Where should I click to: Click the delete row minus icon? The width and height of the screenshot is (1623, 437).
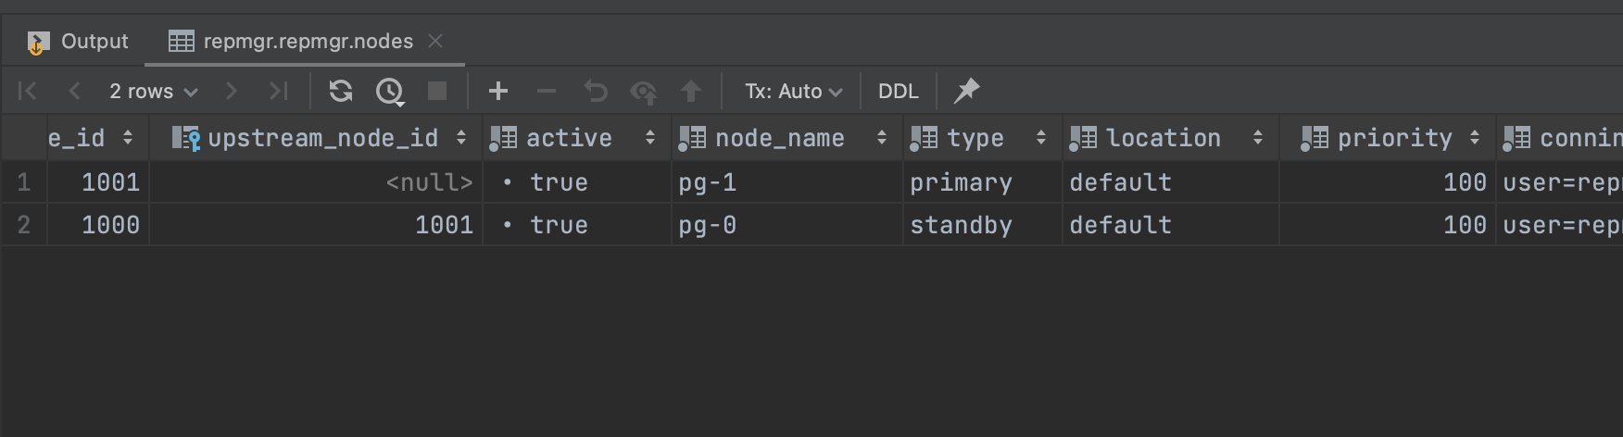547,91
